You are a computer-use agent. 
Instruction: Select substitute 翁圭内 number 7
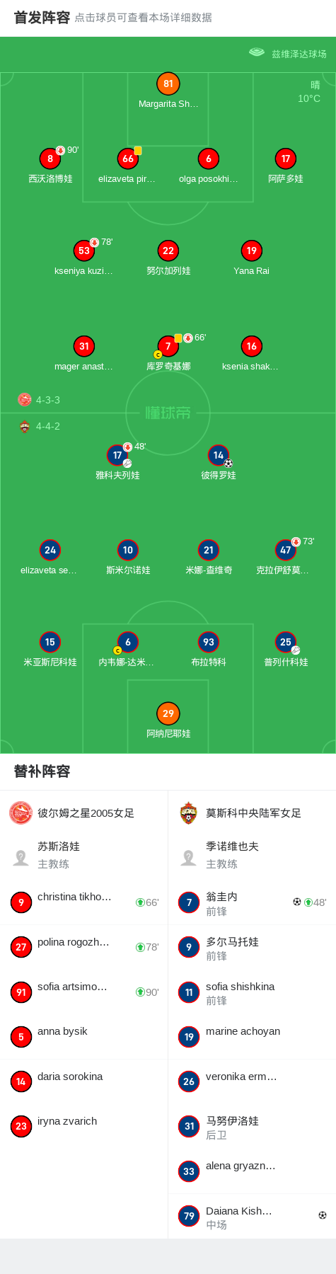pyautogui.click(x=252, y=902)
